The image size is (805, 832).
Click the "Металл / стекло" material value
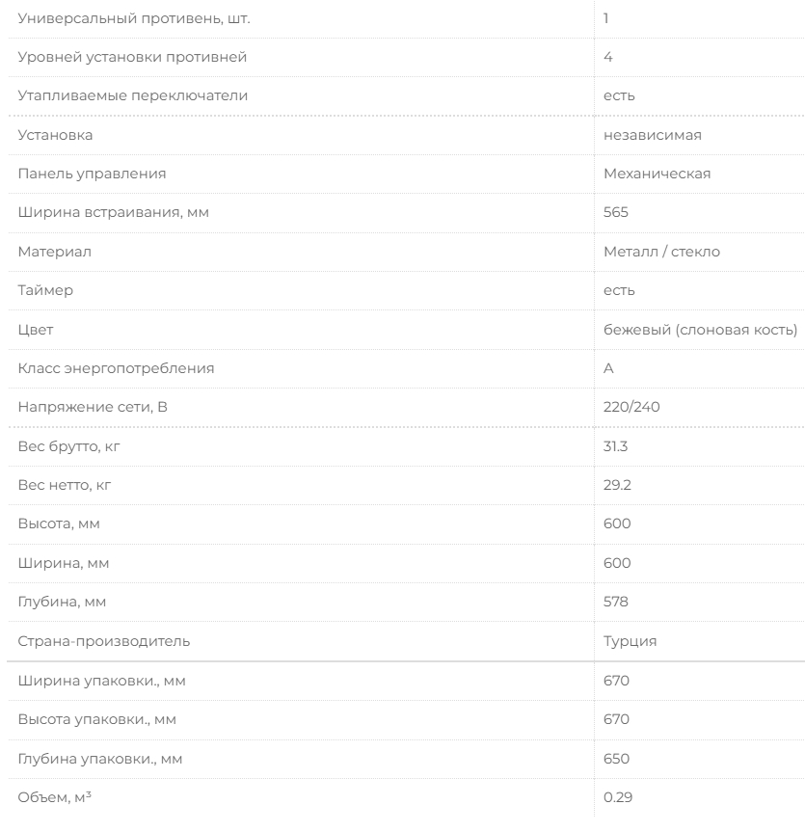point(661,252)
